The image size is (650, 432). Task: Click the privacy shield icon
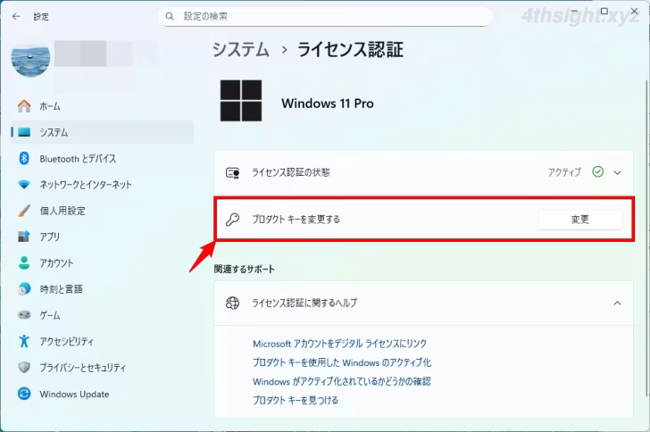(24, 368)
